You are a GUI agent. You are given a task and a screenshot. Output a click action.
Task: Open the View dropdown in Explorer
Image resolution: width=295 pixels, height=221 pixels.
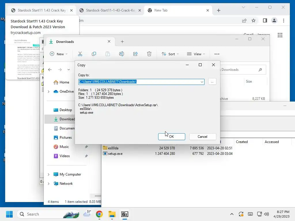196,54
